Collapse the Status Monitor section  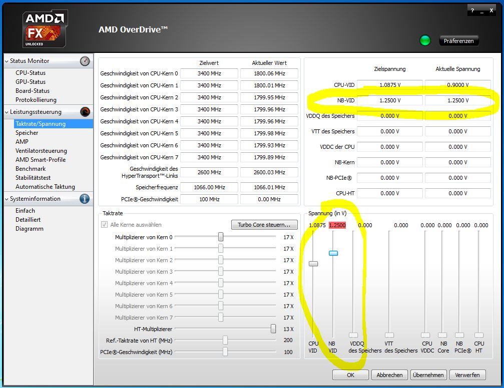click(x=7, y=61)
